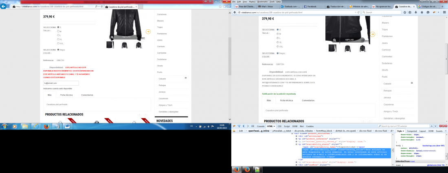Open Sudaderas link in Firefox sidebar
Screen dimensions: 448x173
tap(387, 63)
